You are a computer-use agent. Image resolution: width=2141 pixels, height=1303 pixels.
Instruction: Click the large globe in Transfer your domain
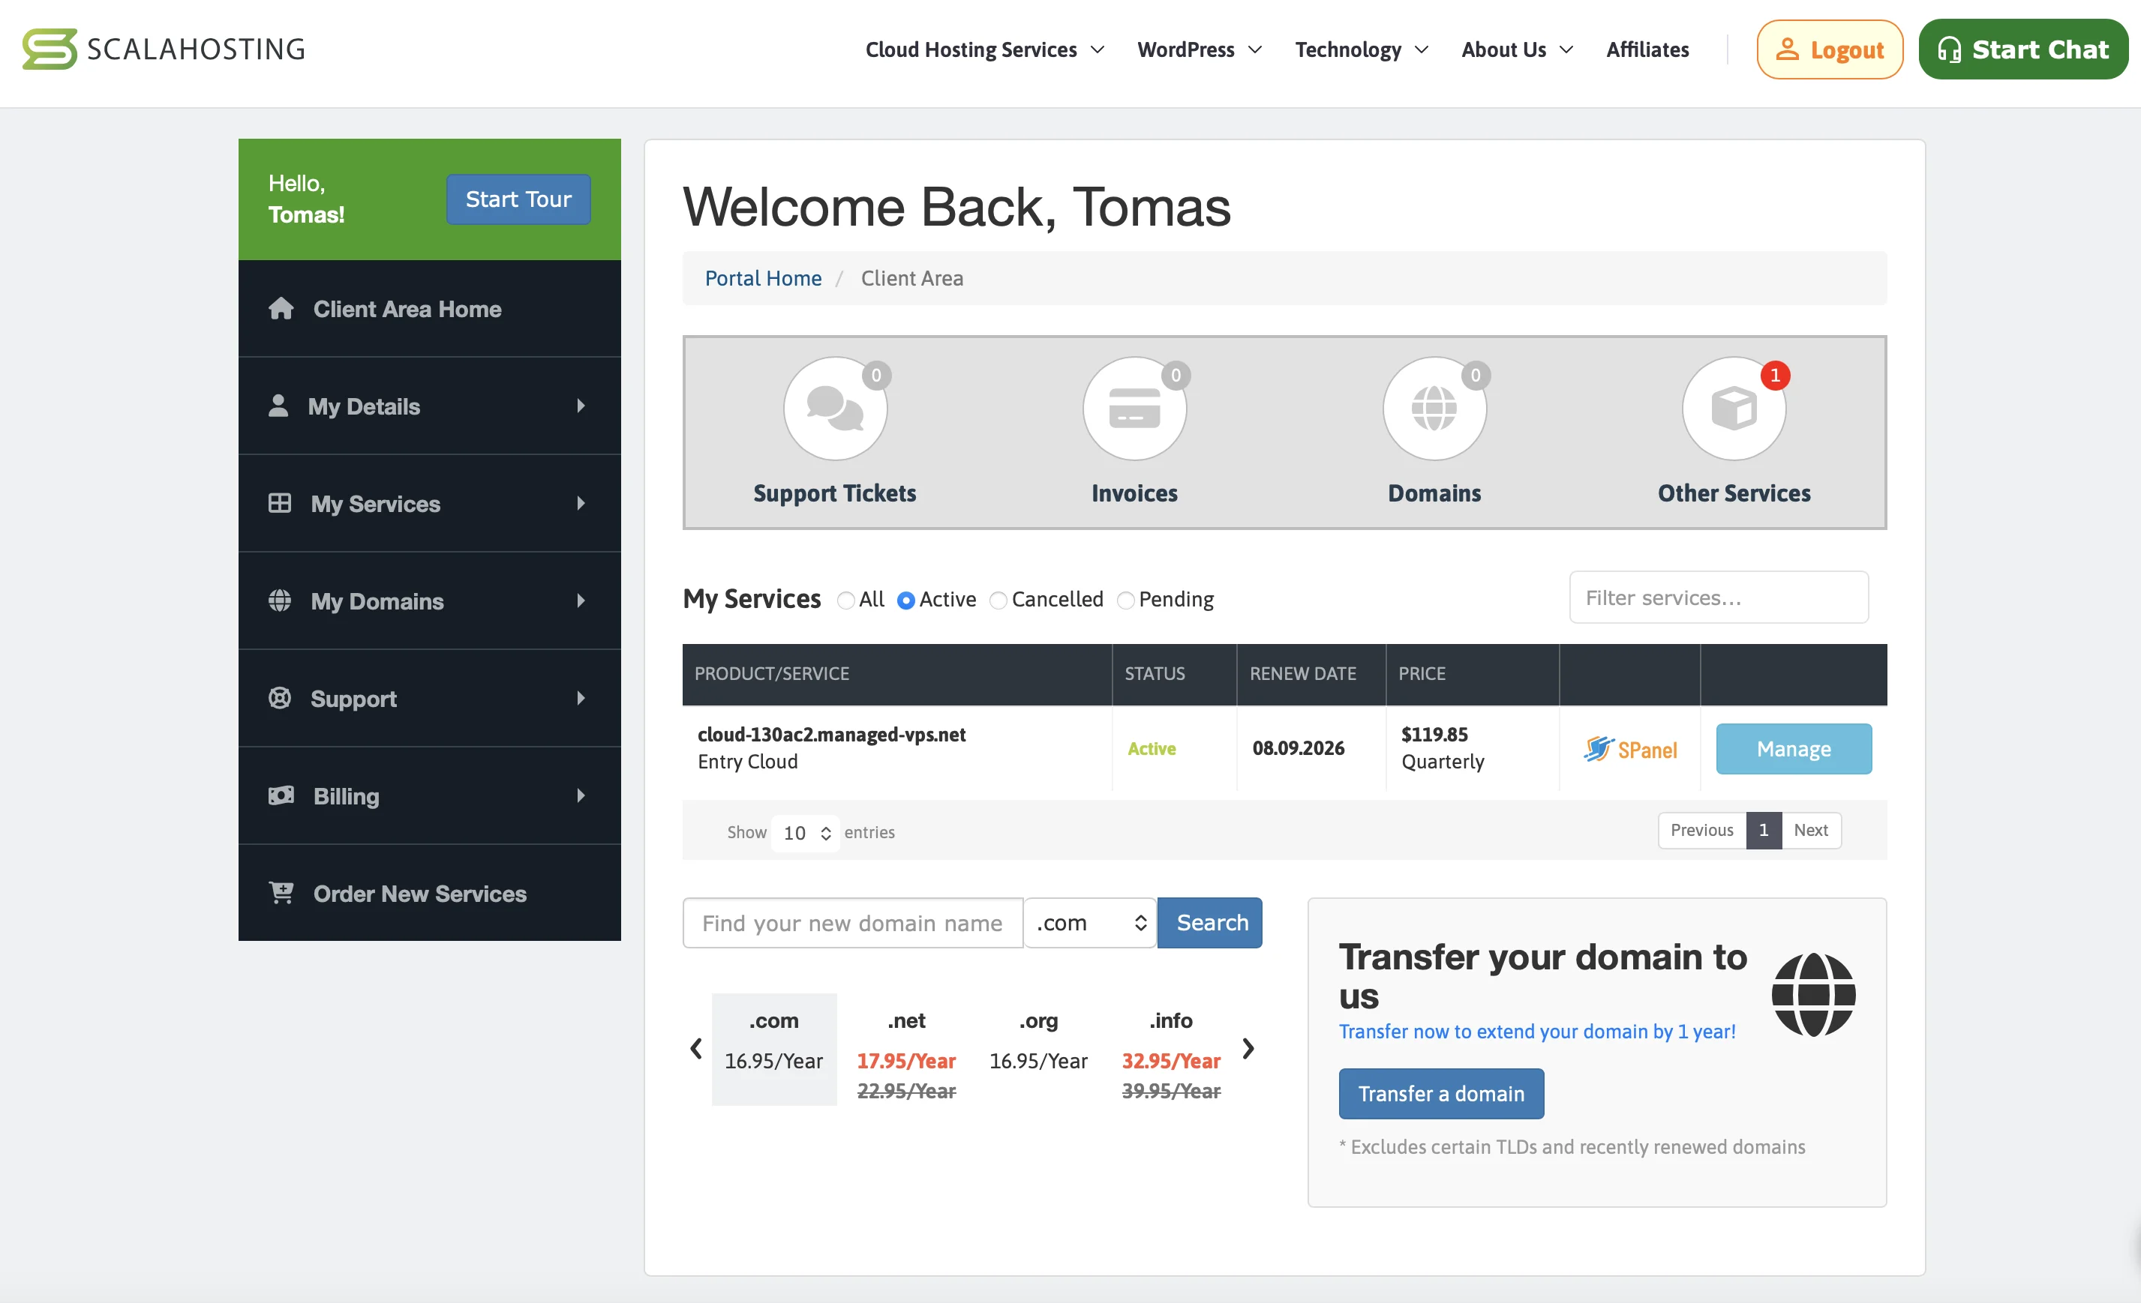click(1813, 995)
